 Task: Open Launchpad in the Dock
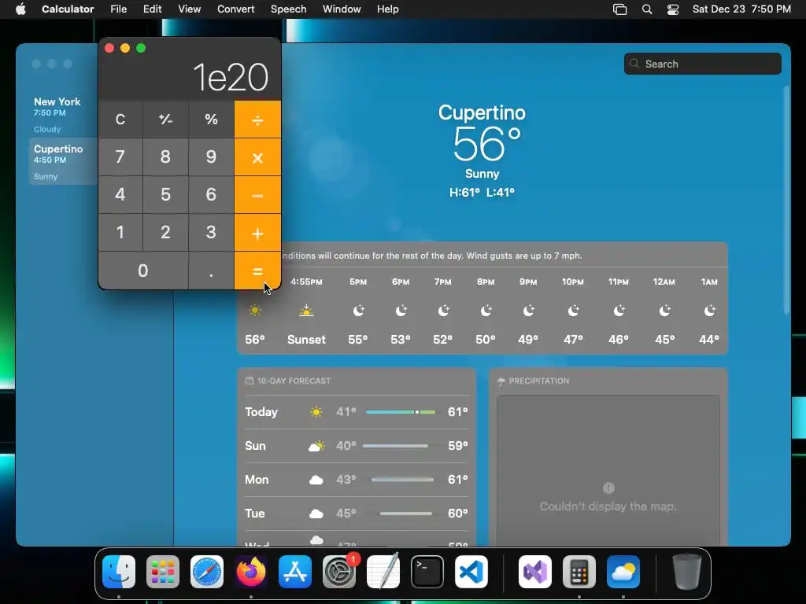pos(163,572)
